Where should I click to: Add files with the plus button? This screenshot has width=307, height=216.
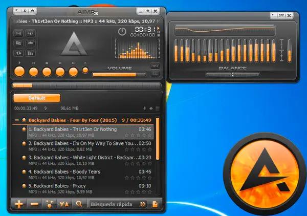click(x=19, y=204)
